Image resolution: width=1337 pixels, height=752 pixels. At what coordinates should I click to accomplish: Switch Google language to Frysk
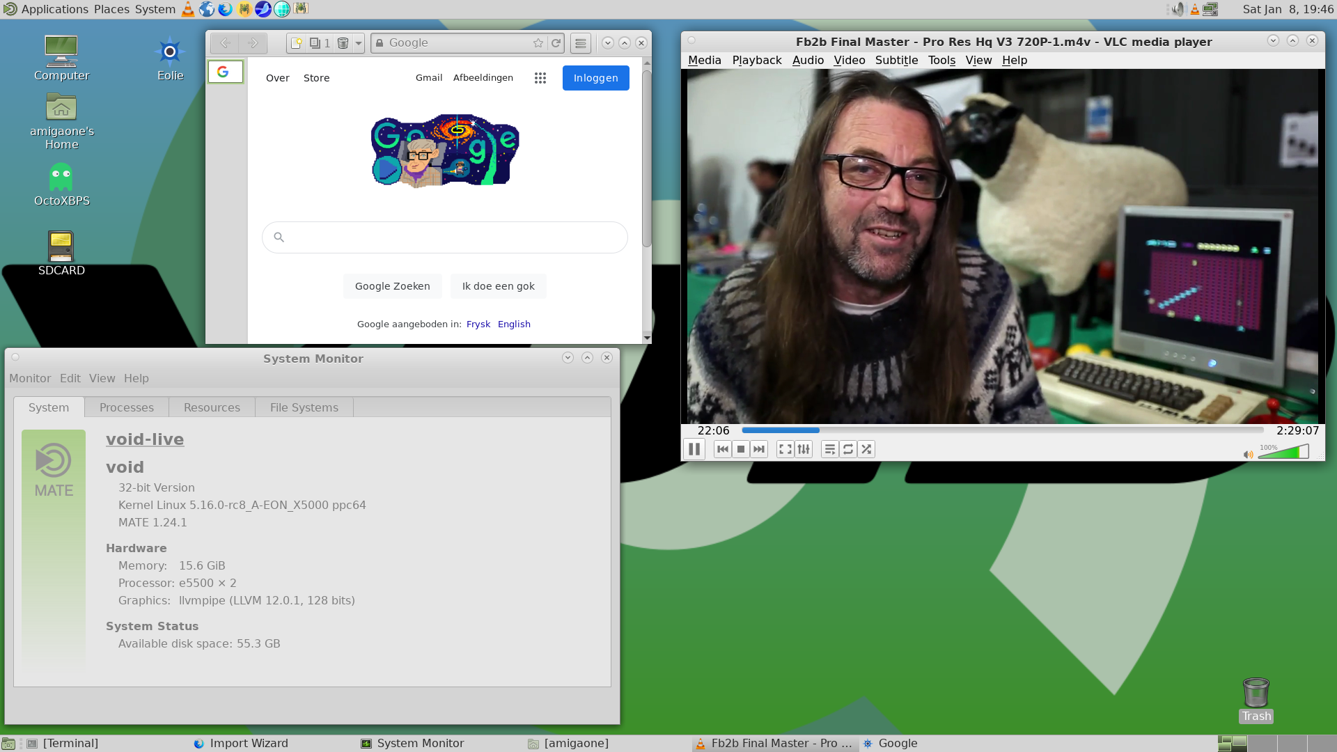pos(478,324)
